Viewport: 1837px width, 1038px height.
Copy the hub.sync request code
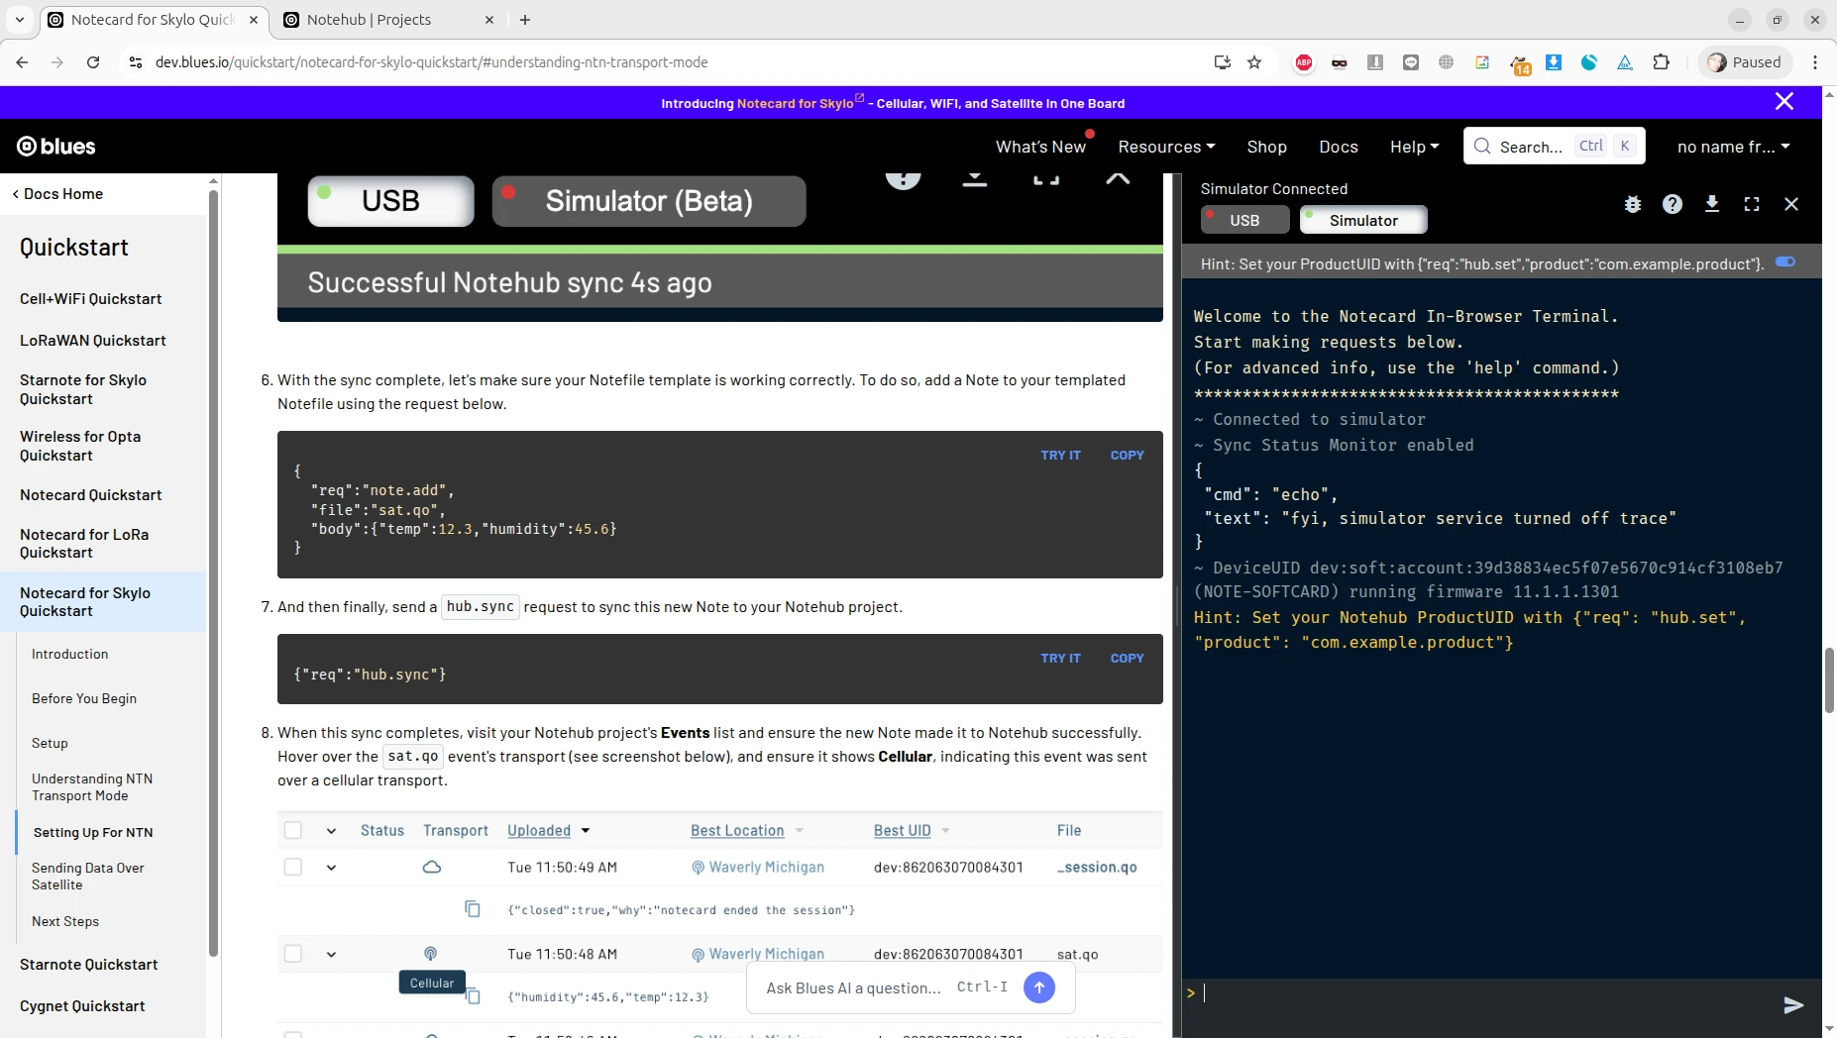[x=1127, y=659]
